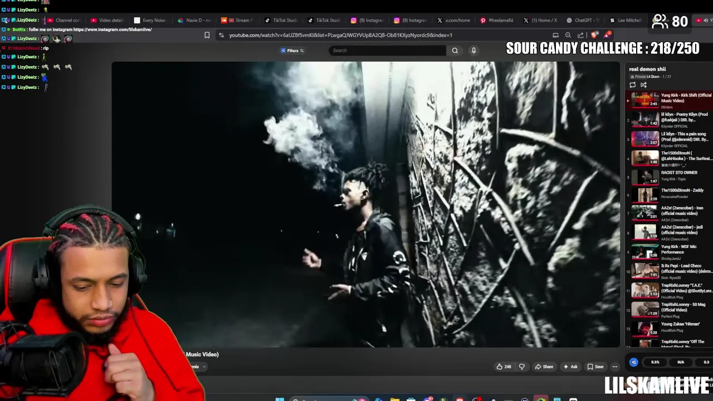This screenshot has width=713, height=401.
Task: Open the Filters dropdown
Action: [x=292, y=51]
